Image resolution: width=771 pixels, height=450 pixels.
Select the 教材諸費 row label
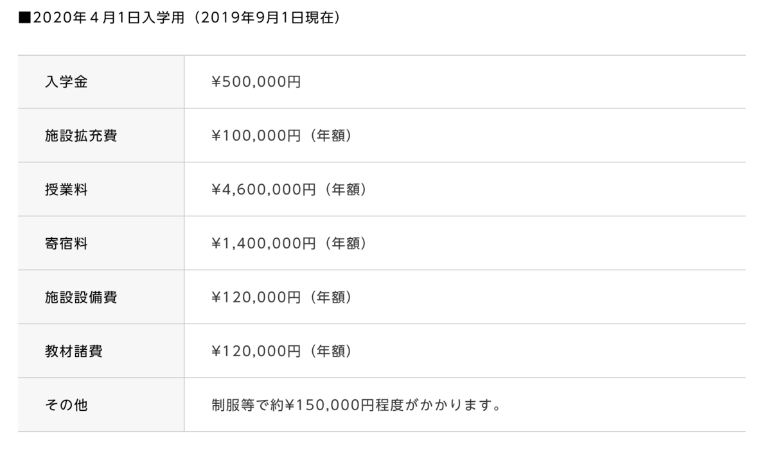click(73, 352)
